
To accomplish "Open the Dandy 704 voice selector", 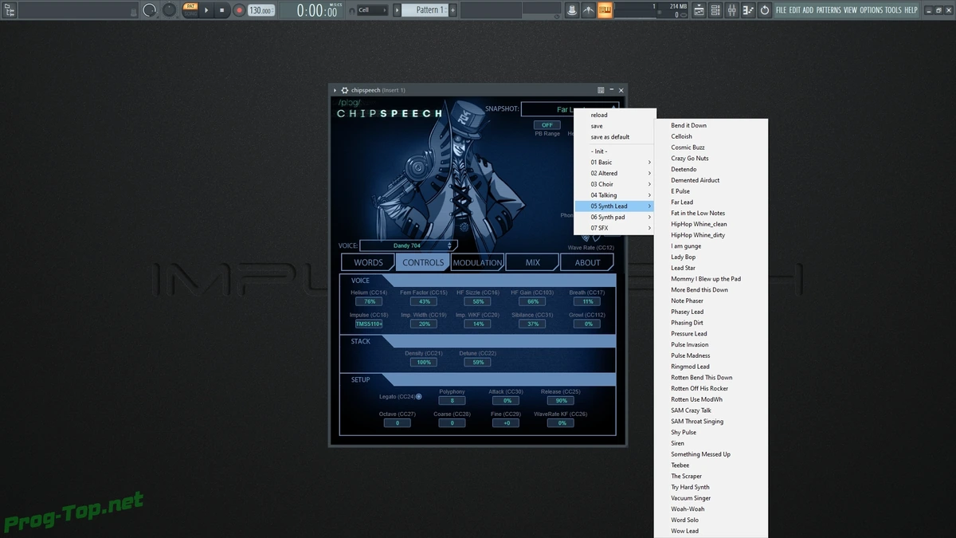I will click(x=408, y=245).
